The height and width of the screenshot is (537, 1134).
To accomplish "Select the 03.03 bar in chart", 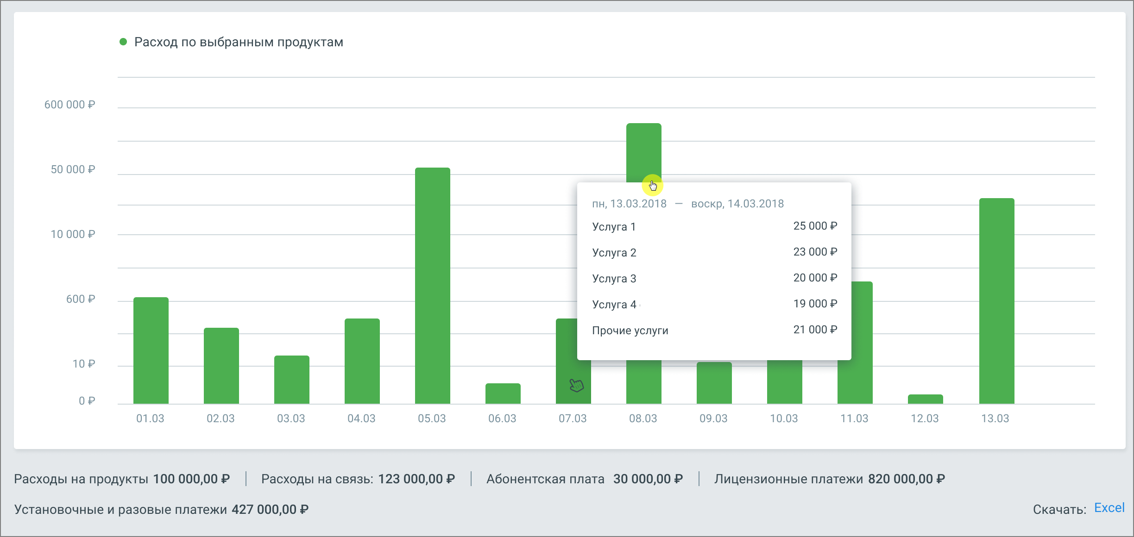I will pyautogui.click(x=292, y=380).
